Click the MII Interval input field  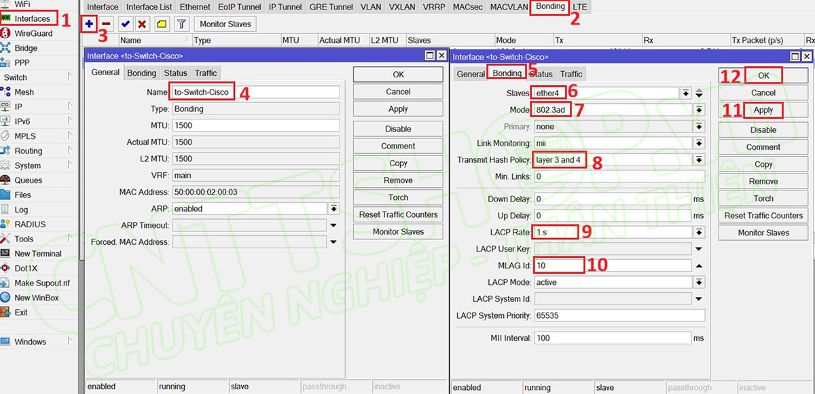[x=613, y=338]
